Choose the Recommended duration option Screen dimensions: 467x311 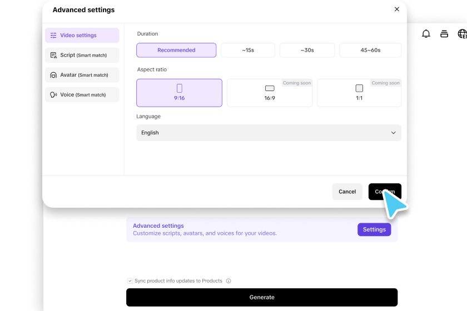[x=176, y=50]
